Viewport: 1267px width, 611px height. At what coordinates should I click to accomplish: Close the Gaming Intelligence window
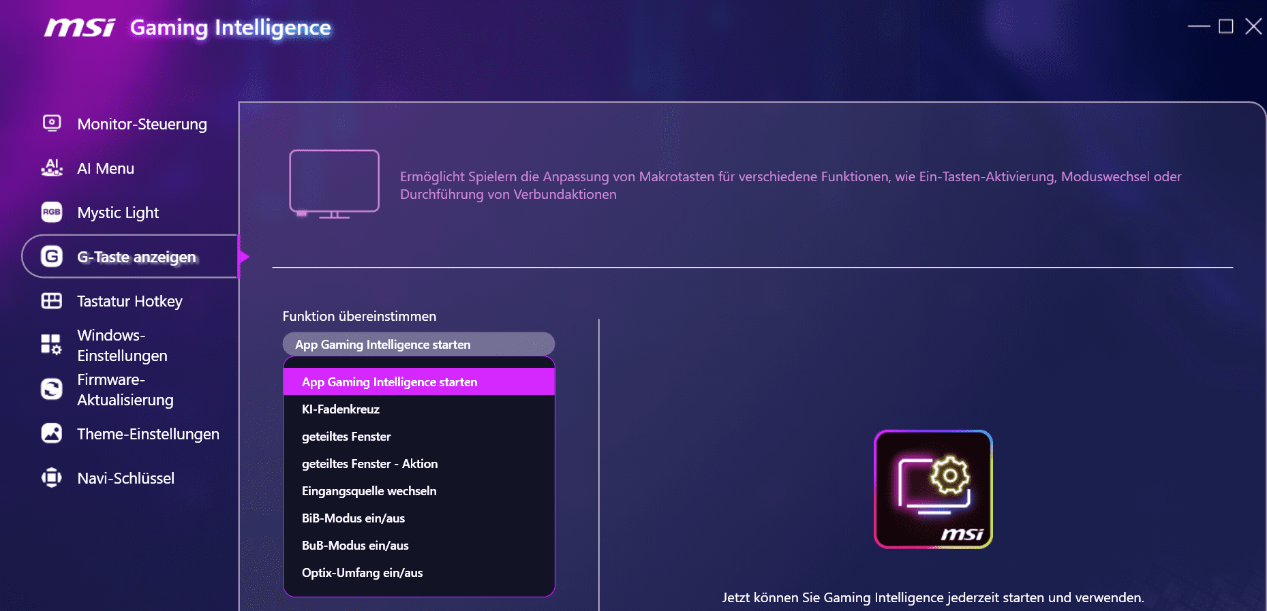[1253, 27]
